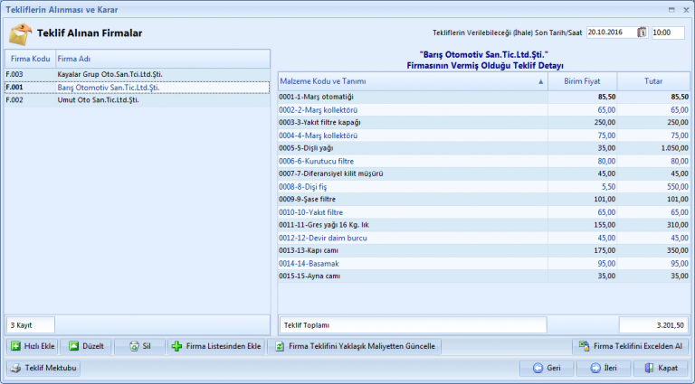The image size is (695, 384).
Task: Click the Firma Adı column header
Action: click(161, 59)
